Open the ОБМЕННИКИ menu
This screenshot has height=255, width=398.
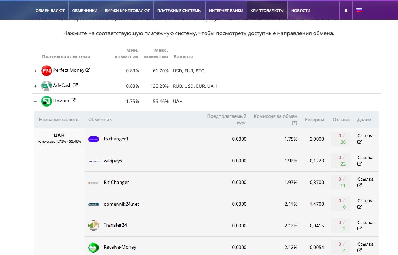tap(85, 11)
